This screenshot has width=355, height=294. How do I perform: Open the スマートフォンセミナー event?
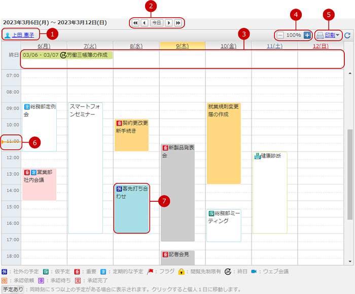pyautogui.click(x=85, y=168)
